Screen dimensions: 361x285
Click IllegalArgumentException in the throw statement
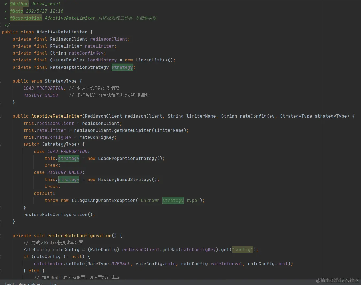103,201
